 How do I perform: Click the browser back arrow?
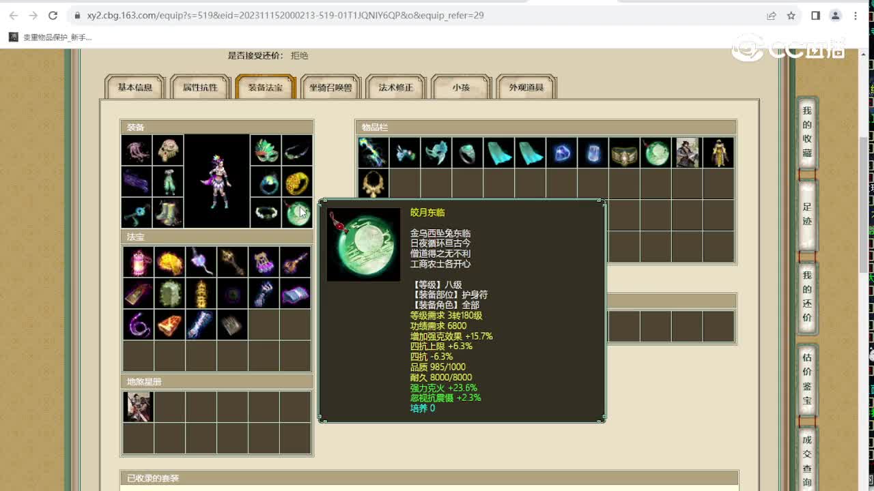(14, 15)
